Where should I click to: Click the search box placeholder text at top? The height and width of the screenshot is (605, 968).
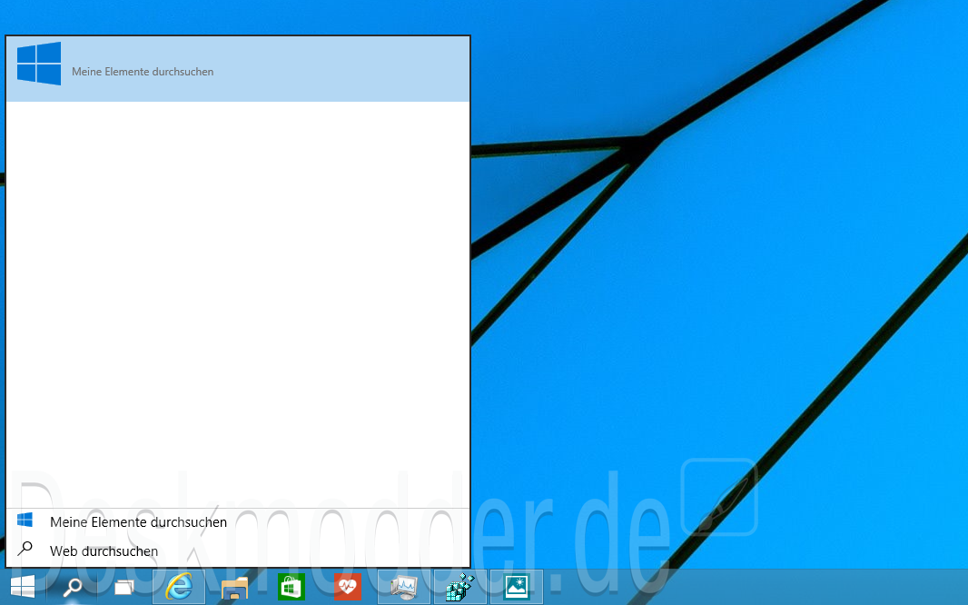[x=143, y=72]
